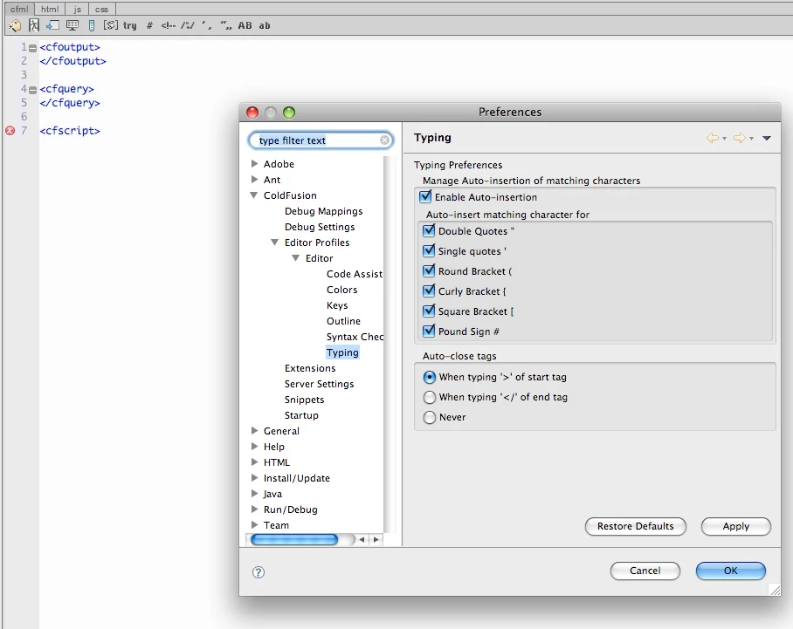Insert a variable with the [$] icon
Image resolution: width=793 pixels, height=629 pixels.
(110, 25)
